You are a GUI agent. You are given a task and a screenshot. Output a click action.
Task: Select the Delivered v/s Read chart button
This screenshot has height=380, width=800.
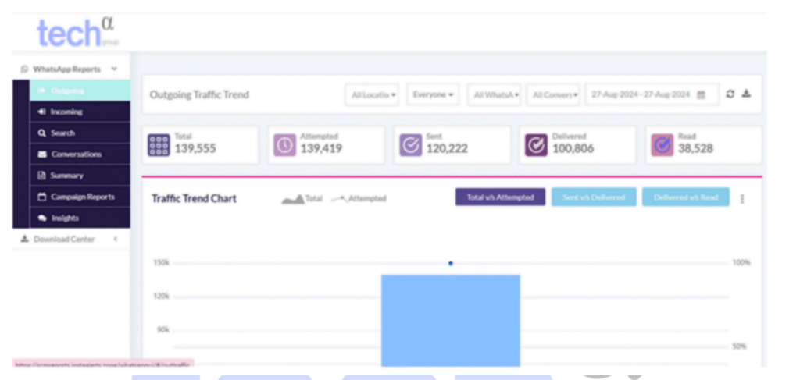[x=685, y=197]
